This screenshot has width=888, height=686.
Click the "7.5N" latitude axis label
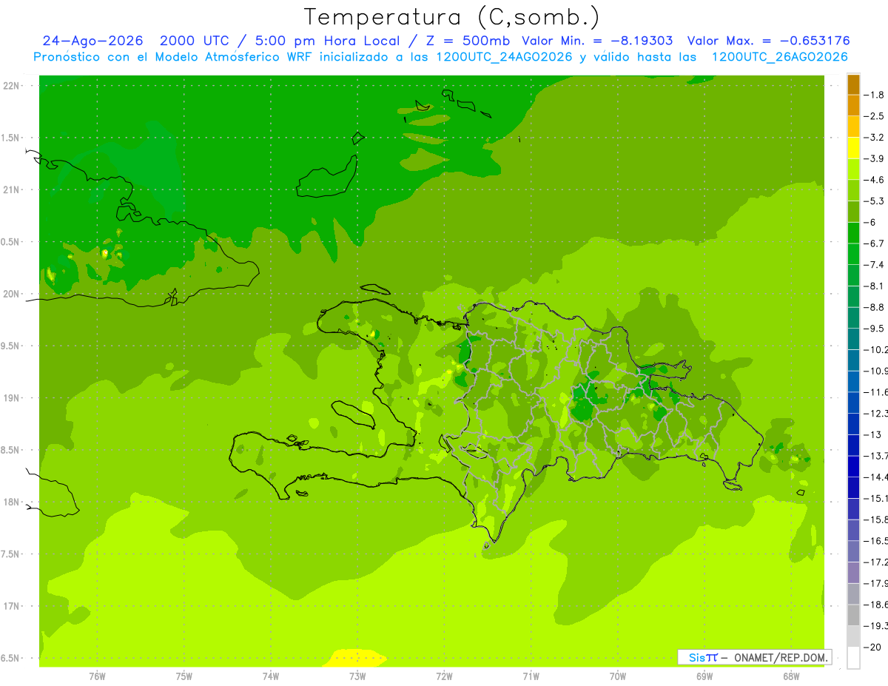point(9,554)
